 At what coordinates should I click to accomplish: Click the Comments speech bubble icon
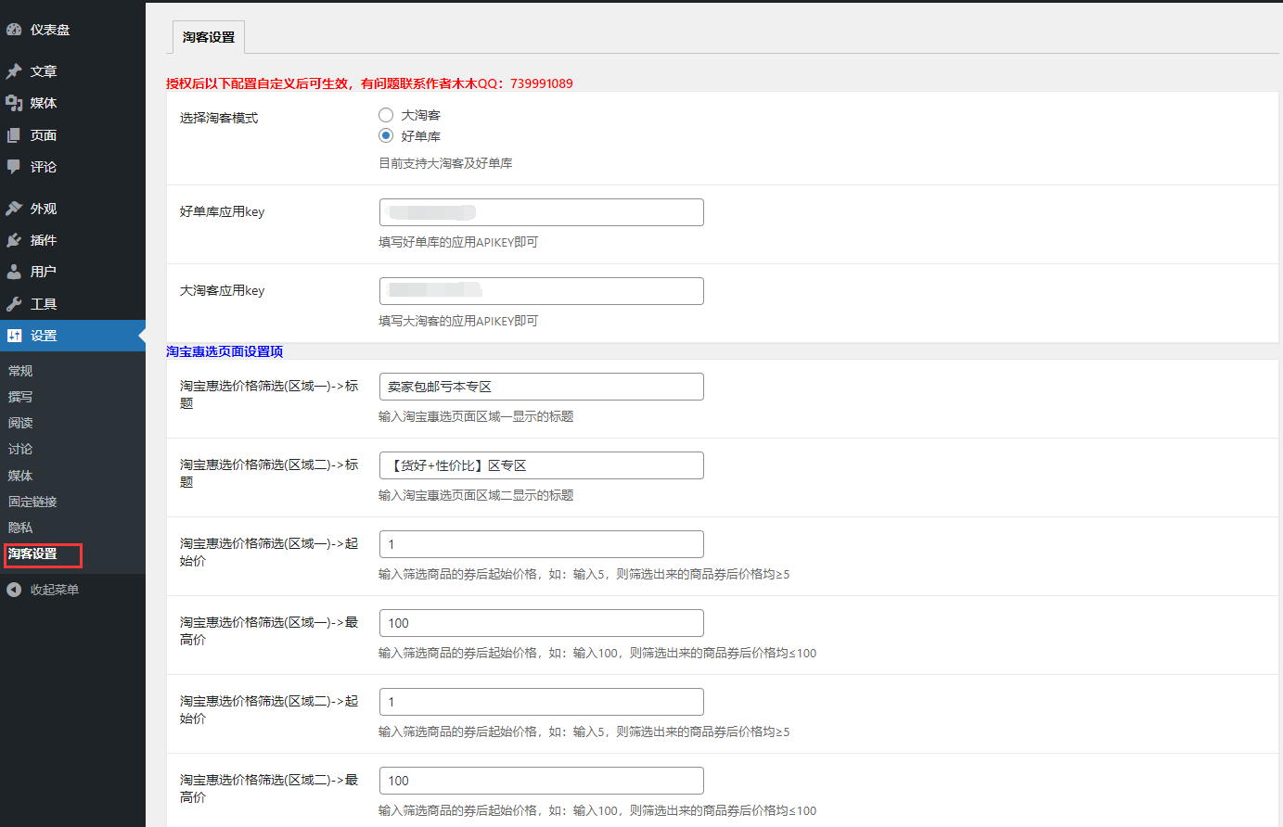14,167
